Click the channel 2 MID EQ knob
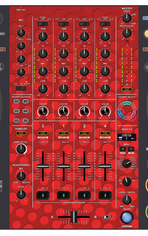 pyautogui.click(x=84, y=72)
